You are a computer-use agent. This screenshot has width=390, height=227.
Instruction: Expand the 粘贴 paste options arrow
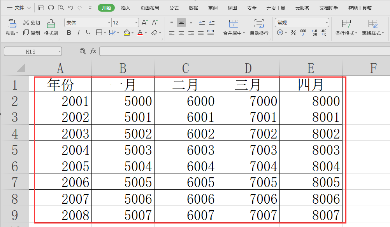click(x=18, y=33)
